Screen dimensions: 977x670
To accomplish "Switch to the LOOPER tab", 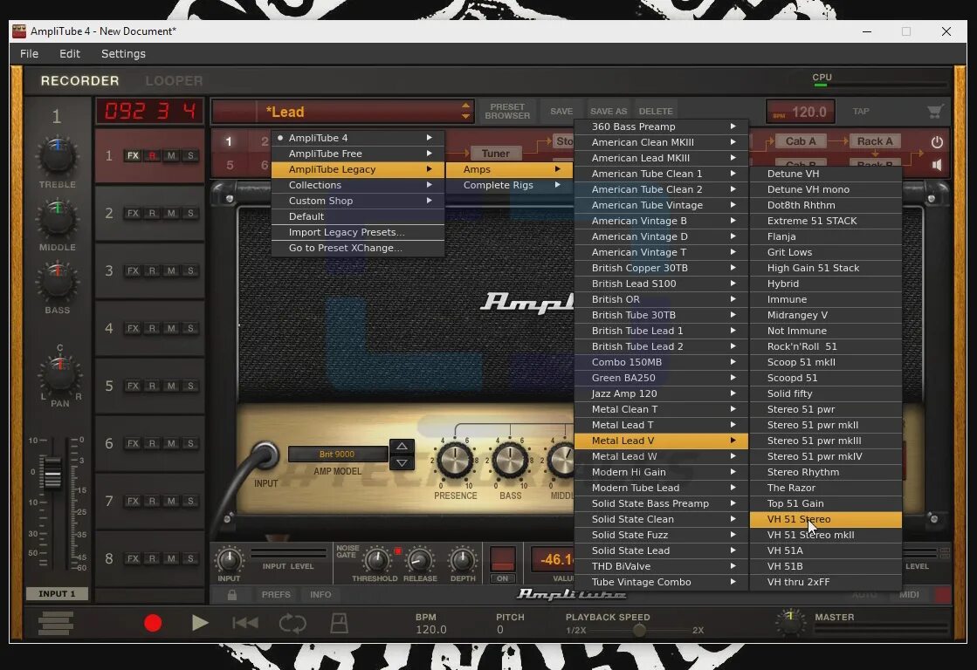I will 174,81.
